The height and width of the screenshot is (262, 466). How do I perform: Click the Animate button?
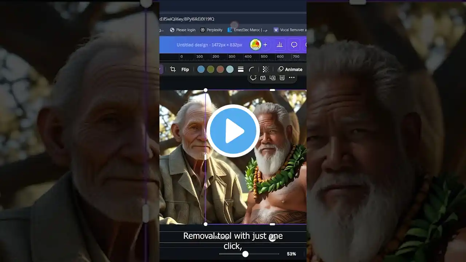(x=291, y=69)
